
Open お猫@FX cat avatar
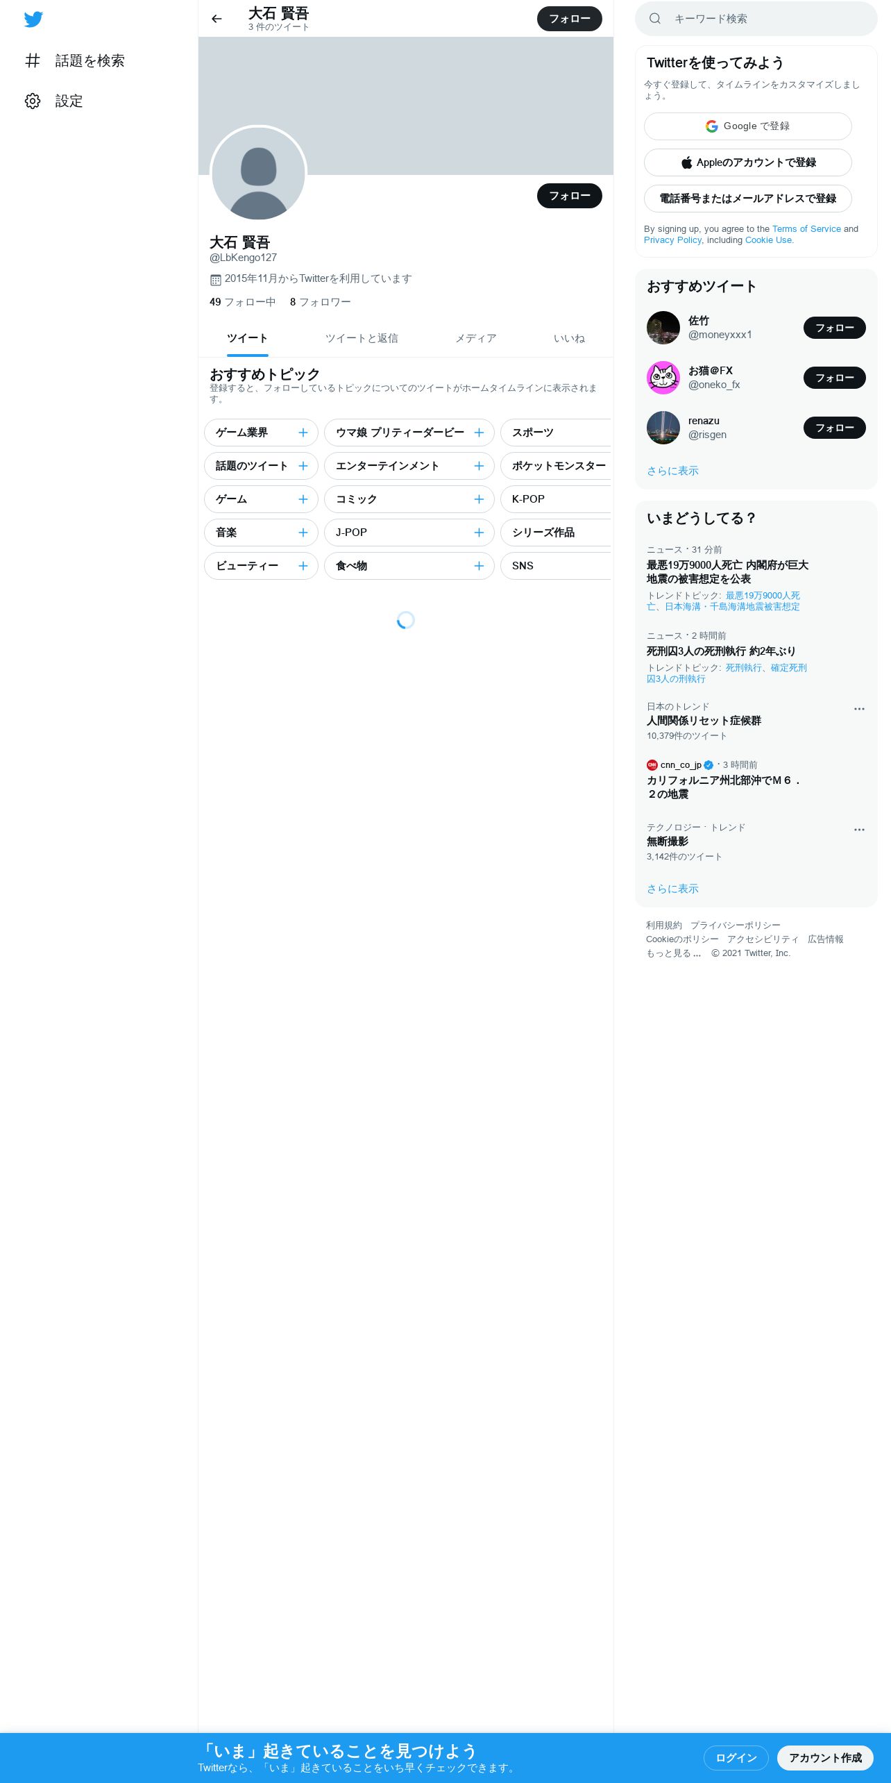click(x=663, y=378)
